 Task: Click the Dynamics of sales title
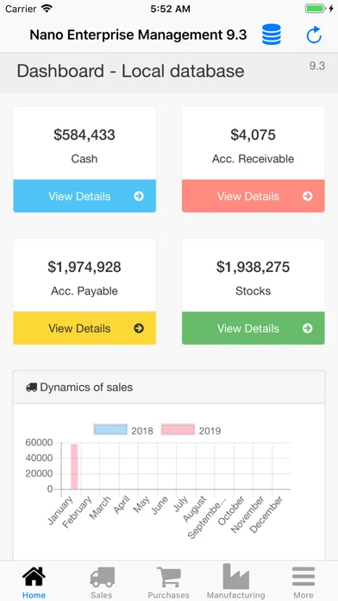point(86,388)
